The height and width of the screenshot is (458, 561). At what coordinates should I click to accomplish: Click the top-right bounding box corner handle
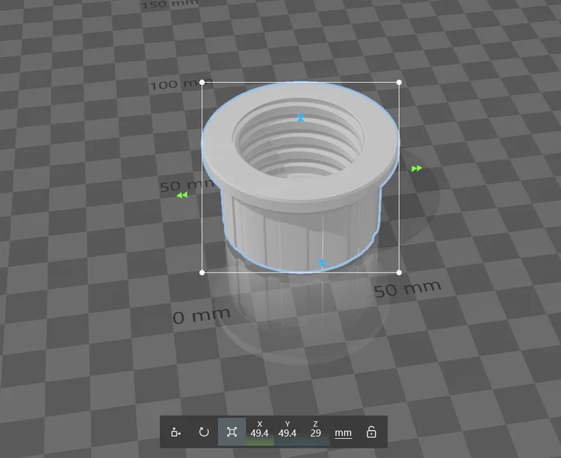pos(399,82)
